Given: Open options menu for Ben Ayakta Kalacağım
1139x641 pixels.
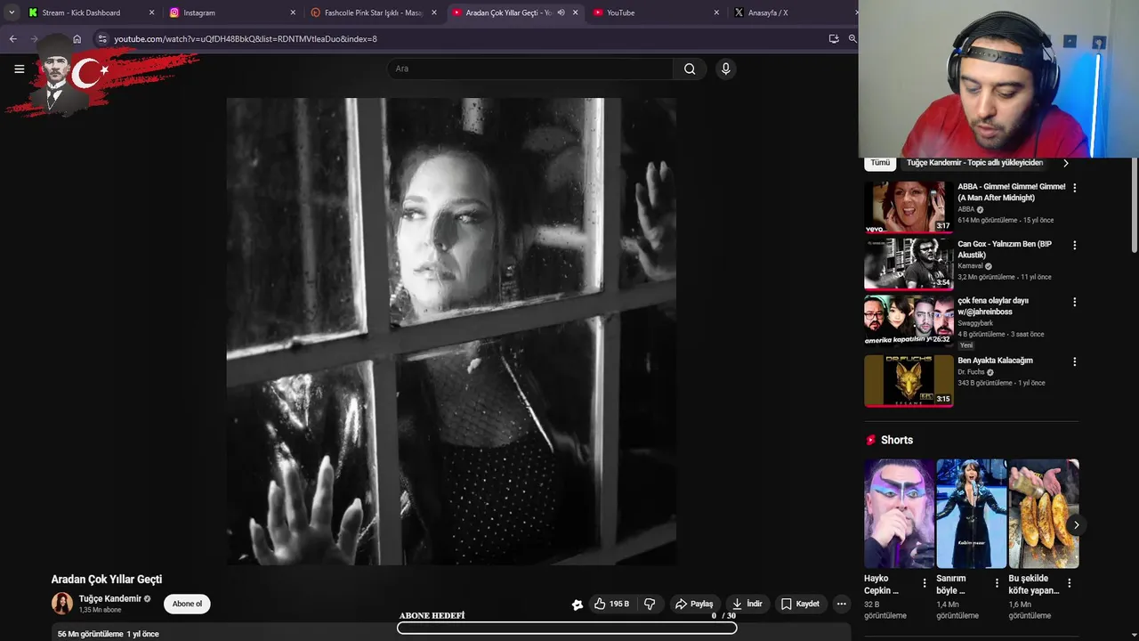Looking at the screenshot, I should pos(1074,361).
